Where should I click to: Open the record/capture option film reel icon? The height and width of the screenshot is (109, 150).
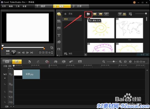point(47,62)
